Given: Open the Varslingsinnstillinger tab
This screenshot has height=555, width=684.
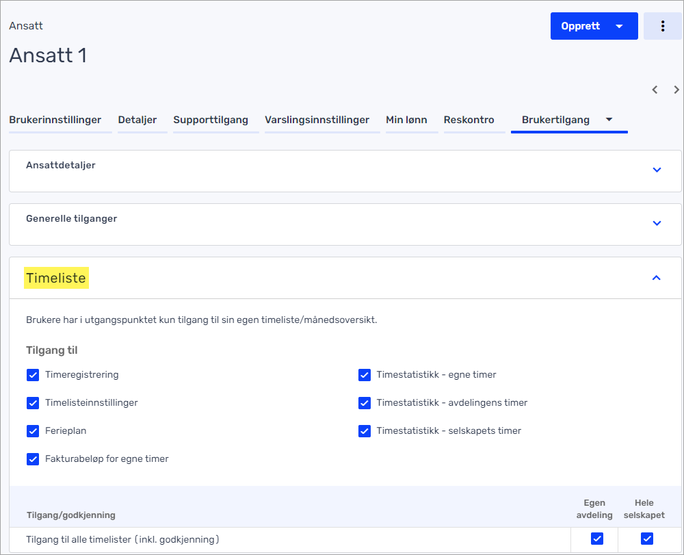Looking at the screenshot, I should [x=317, y=120].
